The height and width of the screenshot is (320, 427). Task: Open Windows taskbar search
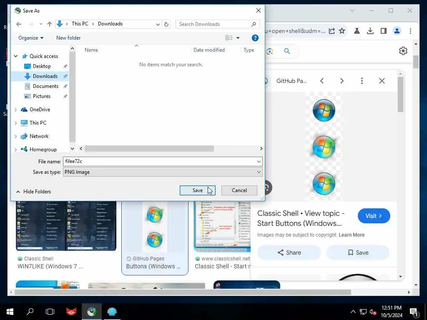pos(30,312)
